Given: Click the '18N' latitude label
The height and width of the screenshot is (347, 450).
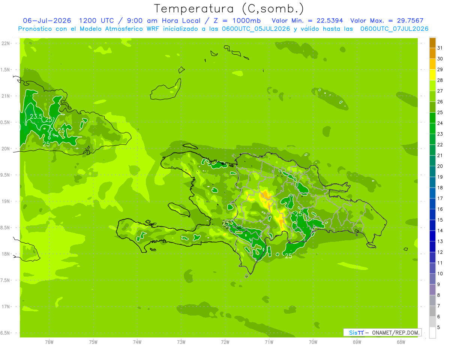Looking at the screenshot, I should (x=5, y=254).
